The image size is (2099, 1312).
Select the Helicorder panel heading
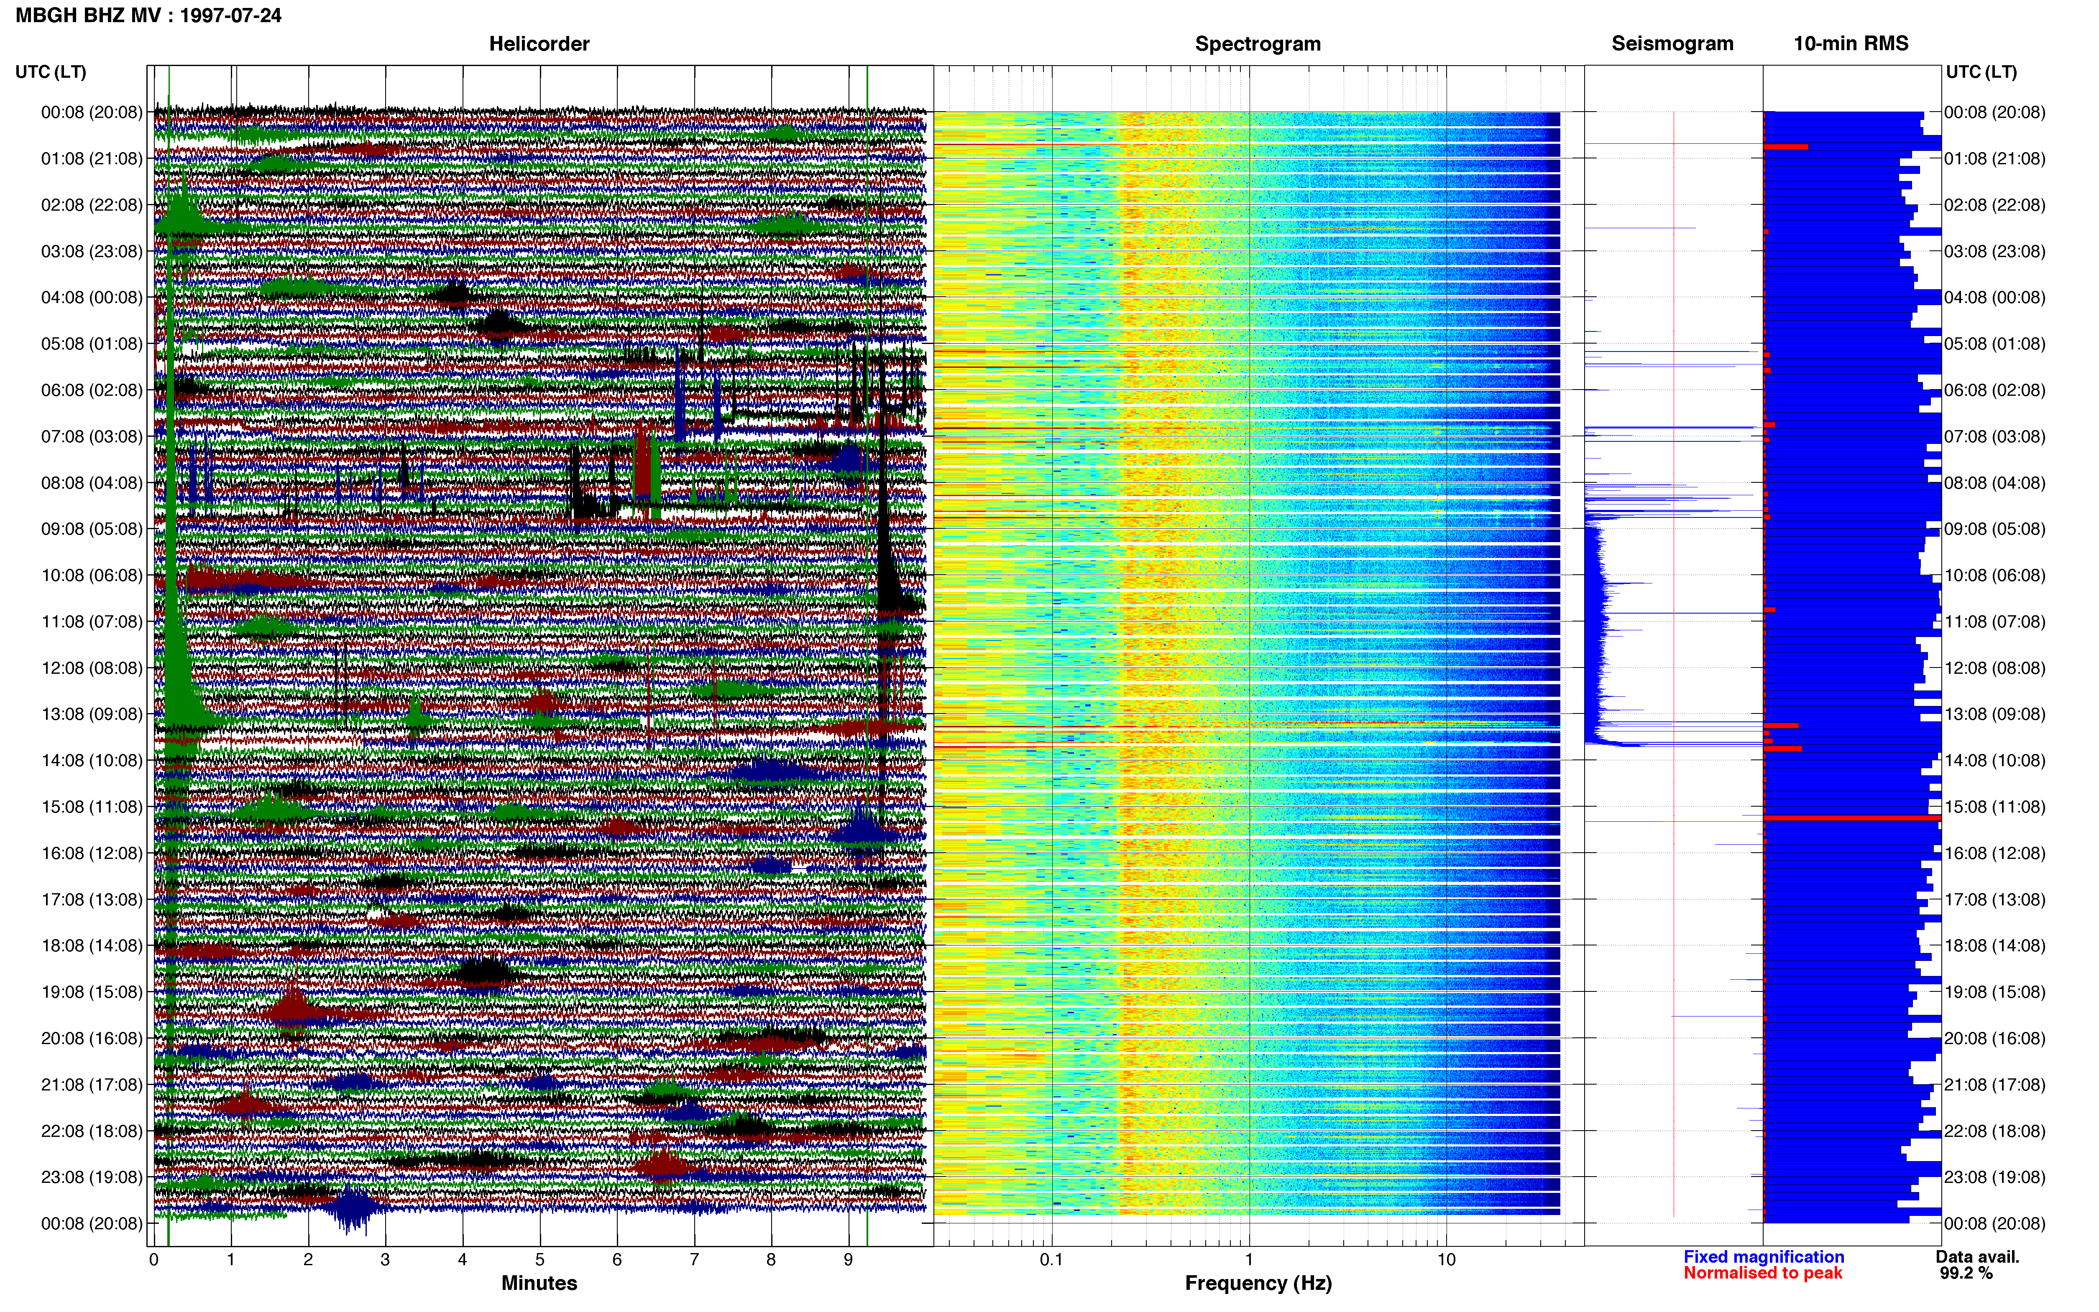pyautogui.click(x=539, y=44)
